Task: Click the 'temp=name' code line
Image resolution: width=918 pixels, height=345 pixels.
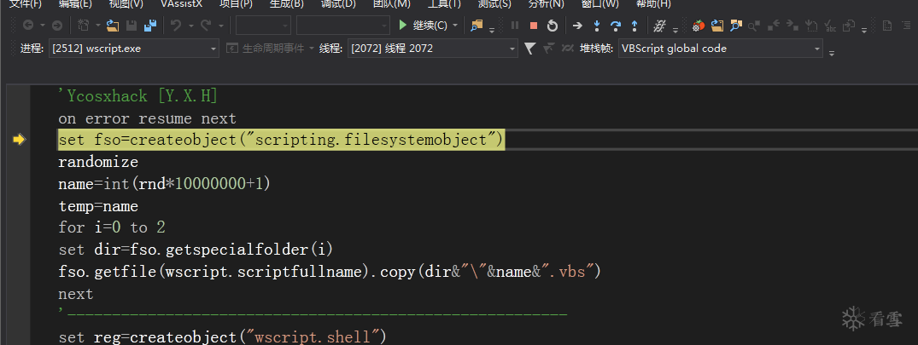Action: pyautogui.click(x=98, y=206)
